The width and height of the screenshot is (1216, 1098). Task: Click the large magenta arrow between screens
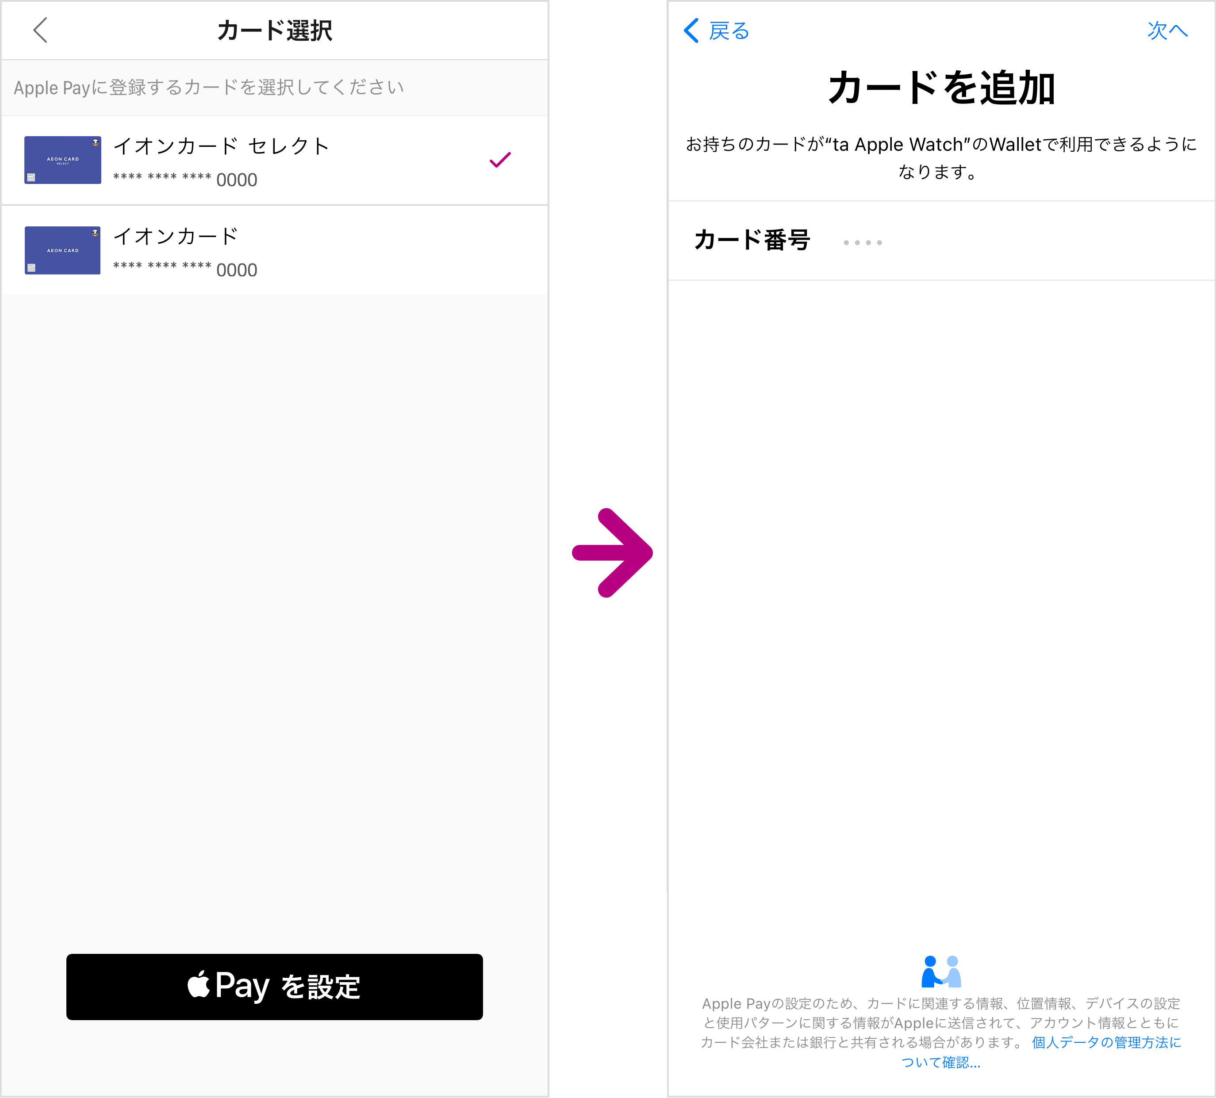click(612, 552)
